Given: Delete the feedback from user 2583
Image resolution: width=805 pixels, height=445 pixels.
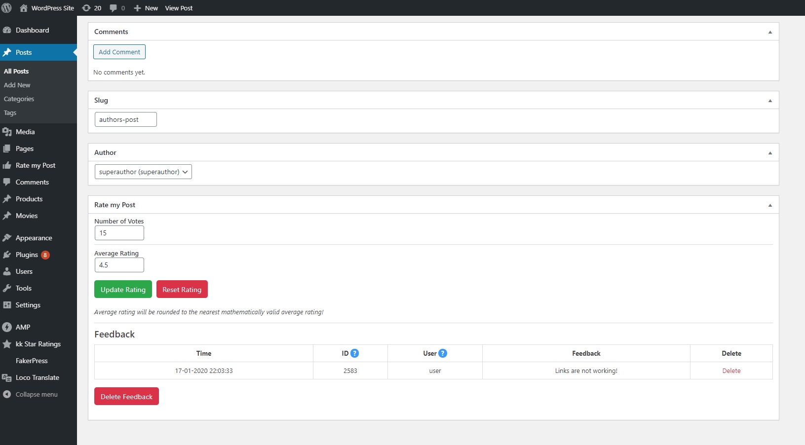Looking at the screenshot, I should pyautogui.click(x=731, y=371).
